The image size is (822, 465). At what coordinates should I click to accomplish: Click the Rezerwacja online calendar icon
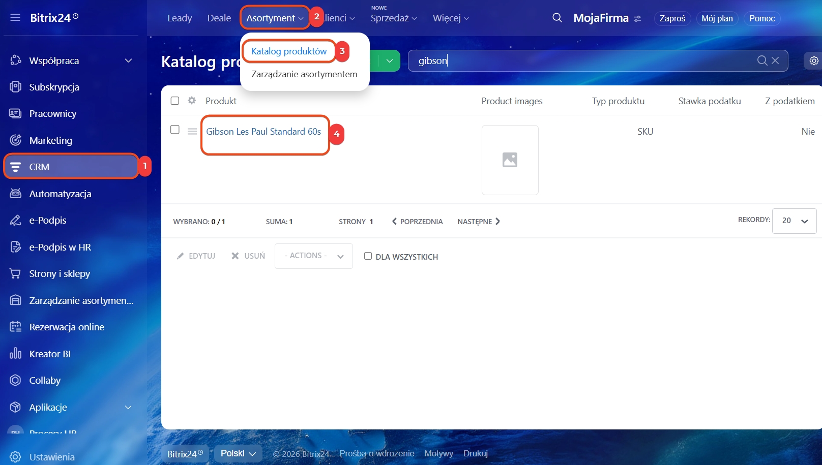click(16, 327)
